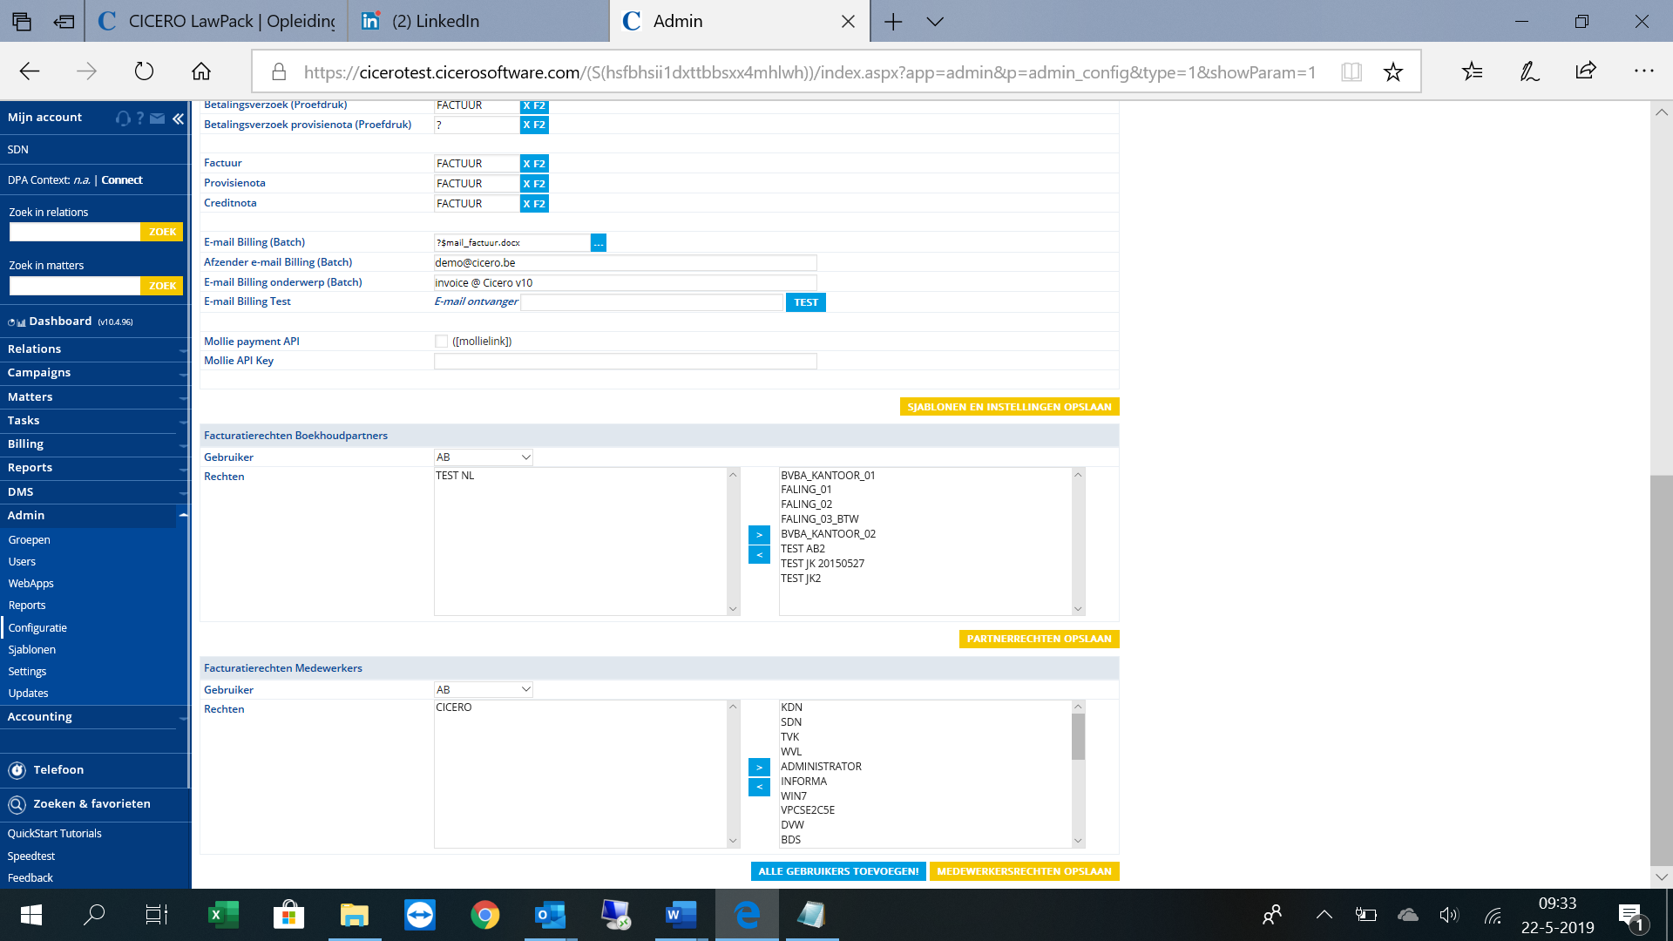Open reading view book icon
This screenshot has width=1673, height=941.
click(x=1351, y=71)
